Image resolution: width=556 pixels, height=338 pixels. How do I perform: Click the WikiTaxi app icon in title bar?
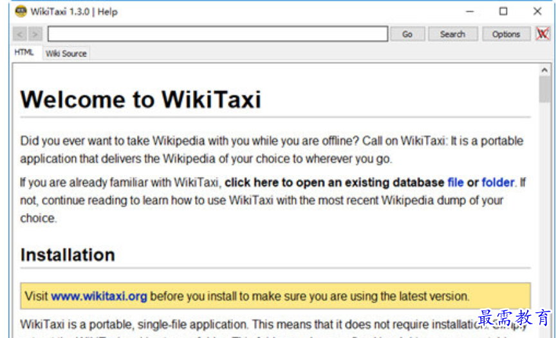coord(21,12)
